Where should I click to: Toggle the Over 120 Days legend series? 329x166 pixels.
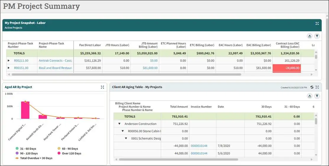tap(69, 153)
